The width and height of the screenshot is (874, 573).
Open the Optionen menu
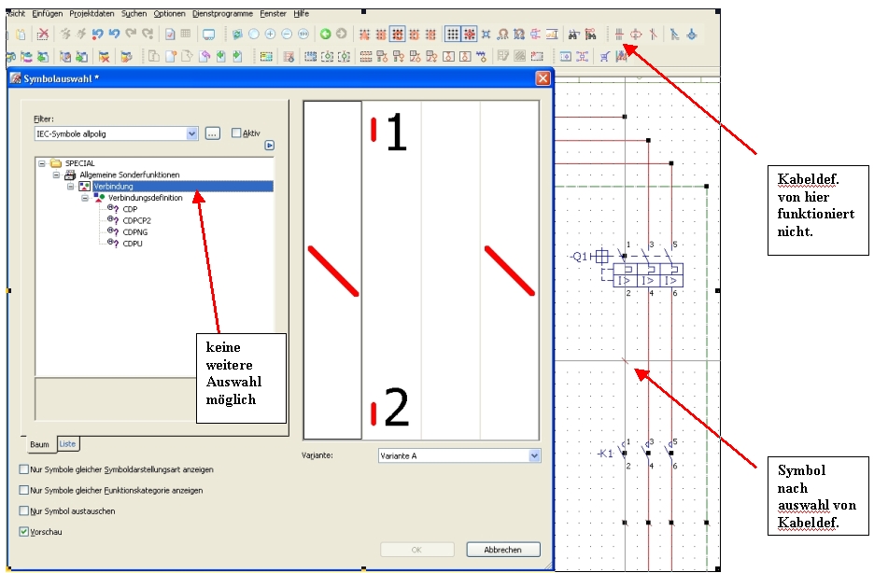tap(169, 13)
